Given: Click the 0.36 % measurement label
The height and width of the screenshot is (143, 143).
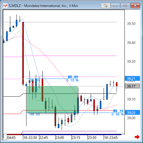Looking at the screenshot, I should click(118, 114).
